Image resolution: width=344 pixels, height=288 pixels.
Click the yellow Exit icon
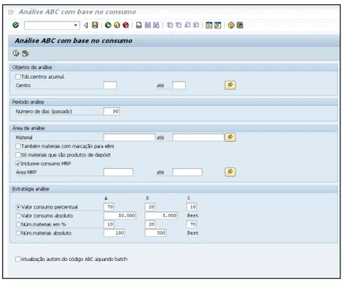pos(117,25)
